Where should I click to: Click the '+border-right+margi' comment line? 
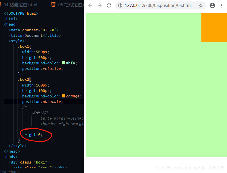pos(62,124)
